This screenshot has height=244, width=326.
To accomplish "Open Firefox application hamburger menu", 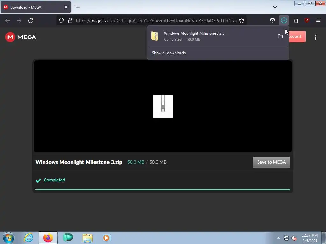I will pos(318,20).
